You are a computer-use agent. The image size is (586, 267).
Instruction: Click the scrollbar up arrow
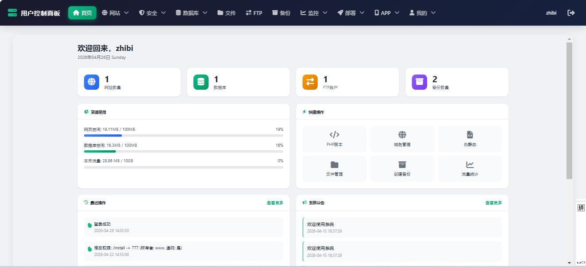click(570, 39)
